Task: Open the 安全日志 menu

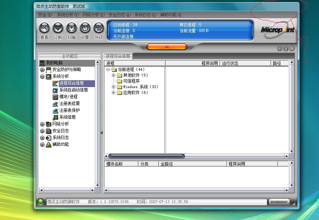Action: click(119, 15)
